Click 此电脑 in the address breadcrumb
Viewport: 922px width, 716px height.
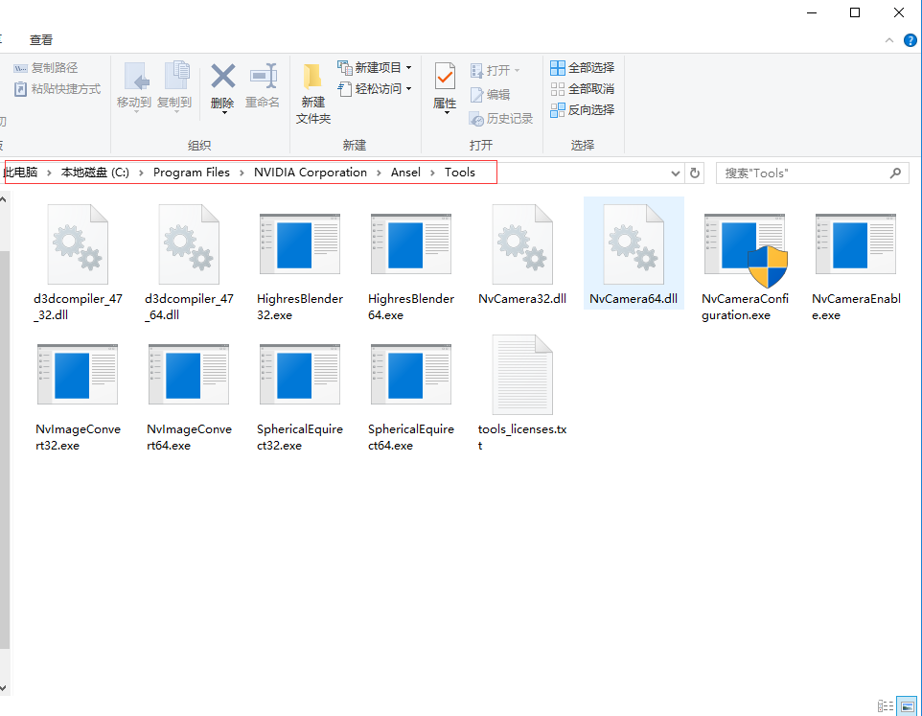[x=20, y=173]
